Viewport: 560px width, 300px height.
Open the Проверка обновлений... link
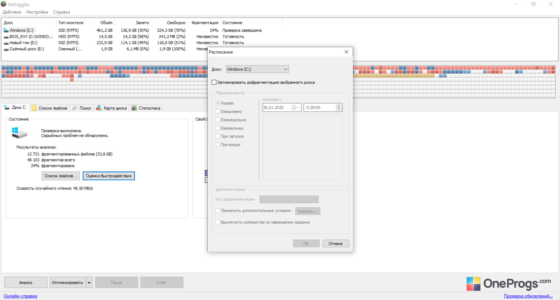click(528, 296)
